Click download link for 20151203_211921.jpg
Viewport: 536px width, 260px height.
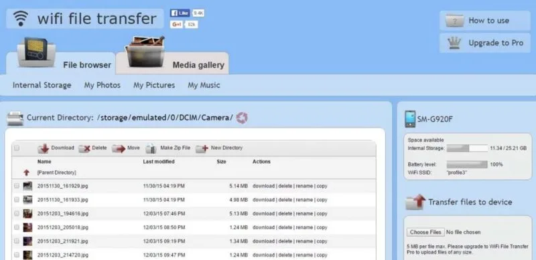tap(263, 241)
